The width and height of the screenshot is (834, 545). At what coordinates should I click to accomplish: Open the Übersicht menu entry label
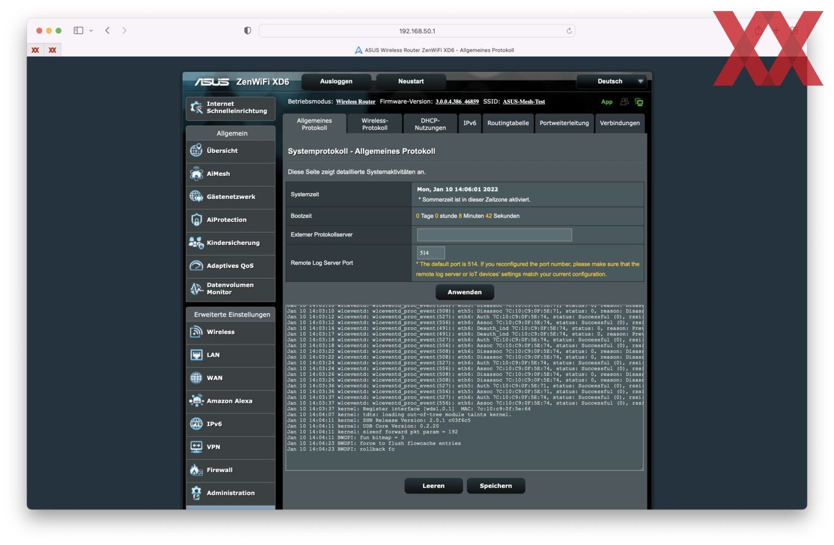(x=222, y=150)
